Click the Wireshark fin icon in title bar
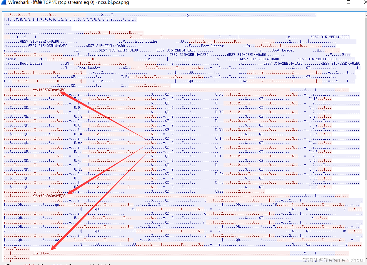This screenshot has height=265, width=367. point(4,3)
